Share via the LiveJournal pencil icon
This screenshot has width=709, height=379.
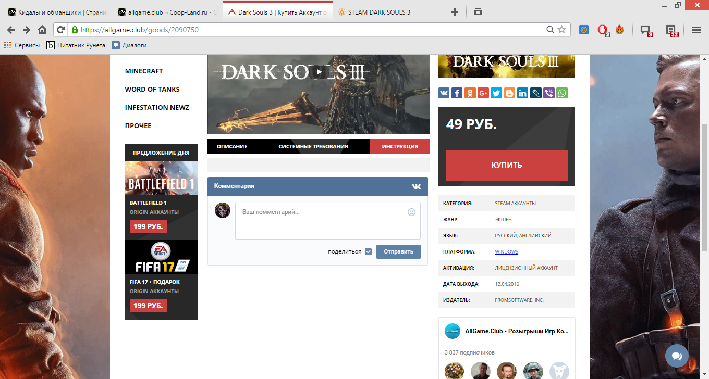tap(536, 93)
